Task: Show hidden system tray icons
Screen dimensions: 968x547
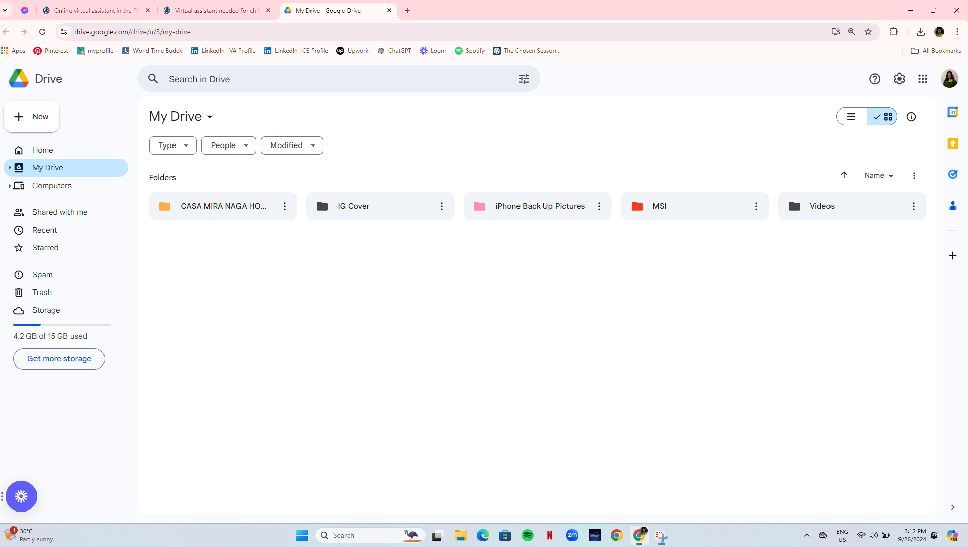Action: point(806,535)
